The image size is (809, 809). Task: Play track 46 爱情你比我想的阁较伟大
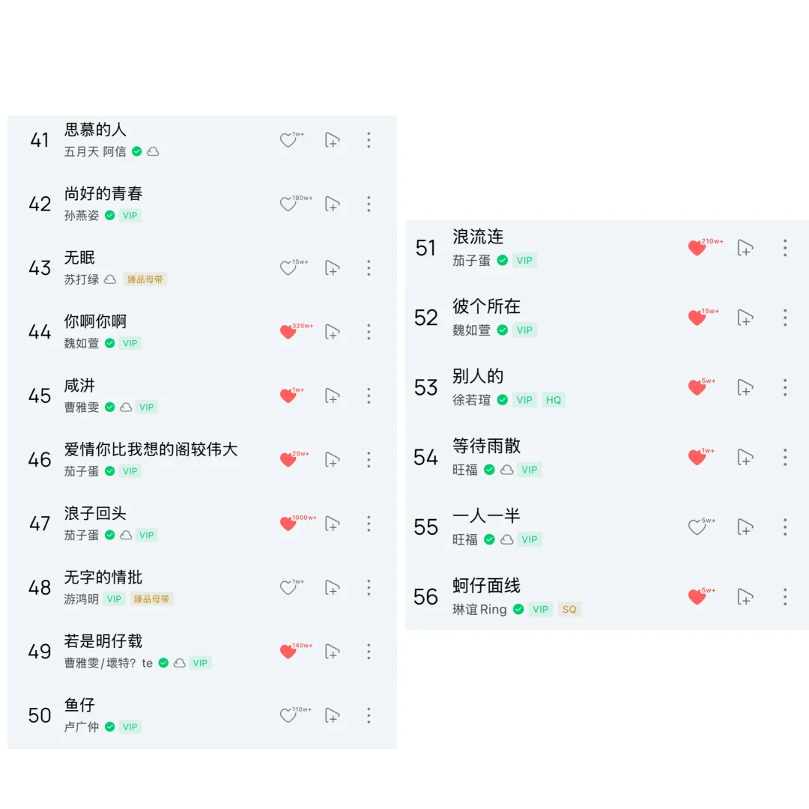pyautogui.click(x=202, y=459)
